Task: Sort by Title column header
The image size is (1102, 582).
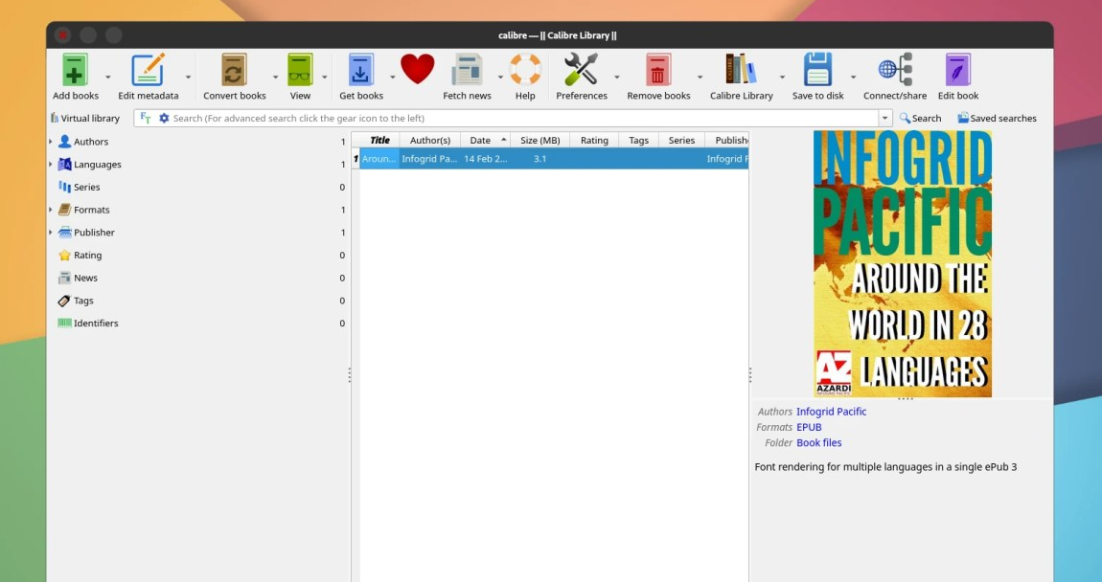Action: pyautogui.click(x=379, y=141)
